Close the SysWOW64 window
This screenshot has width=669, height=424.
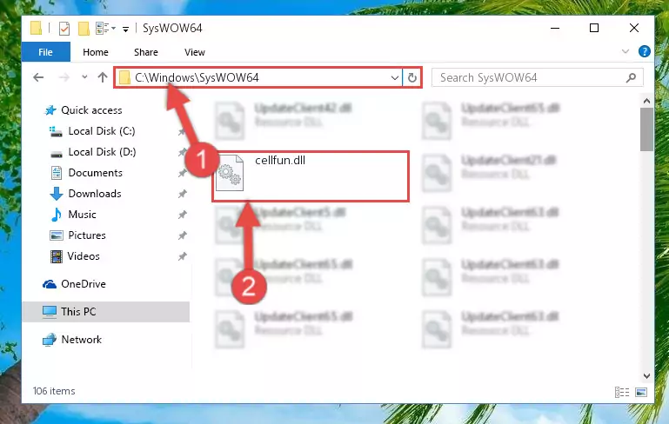pyautogui.click(x=634, y=28)
